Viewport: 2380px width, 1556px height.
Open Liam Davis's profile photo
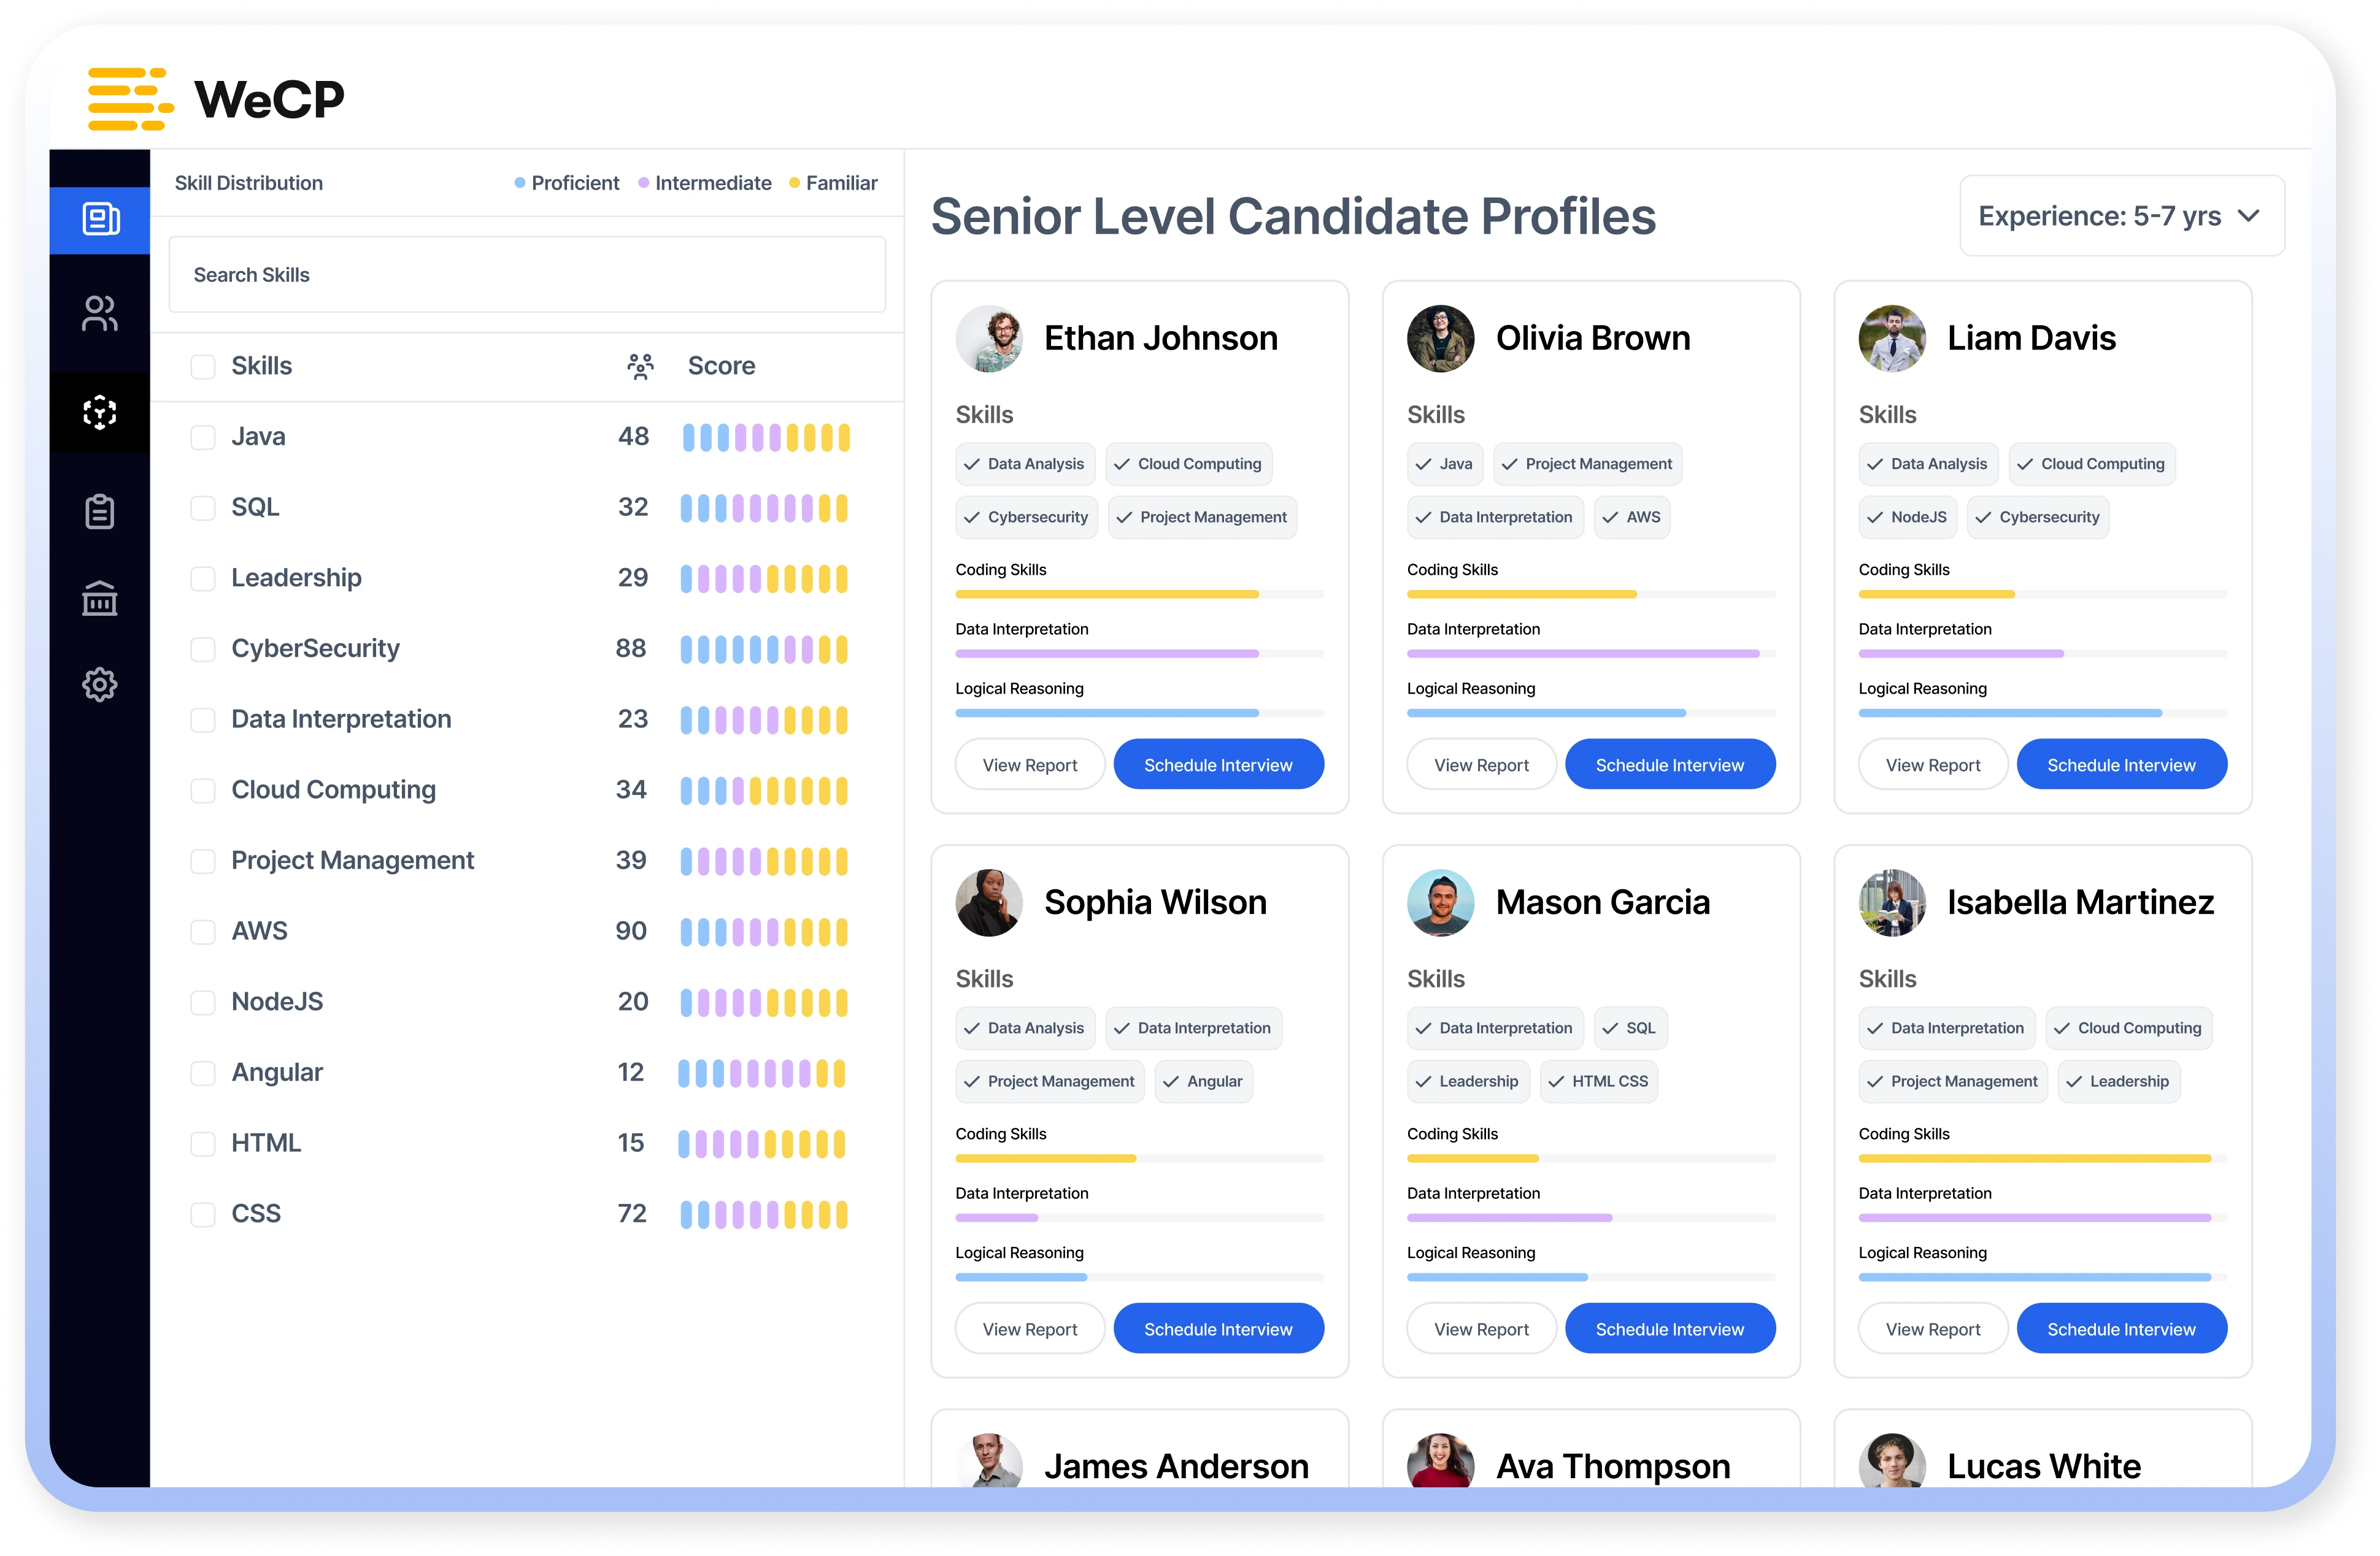pyautogui.click(x=1892, y=339)
